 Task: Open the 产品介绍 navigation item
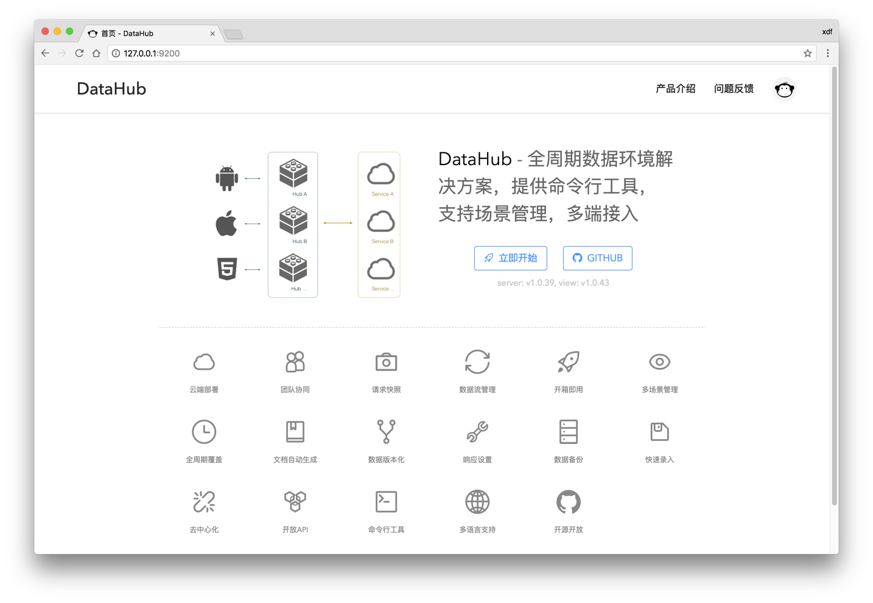[x=675, y=89]
